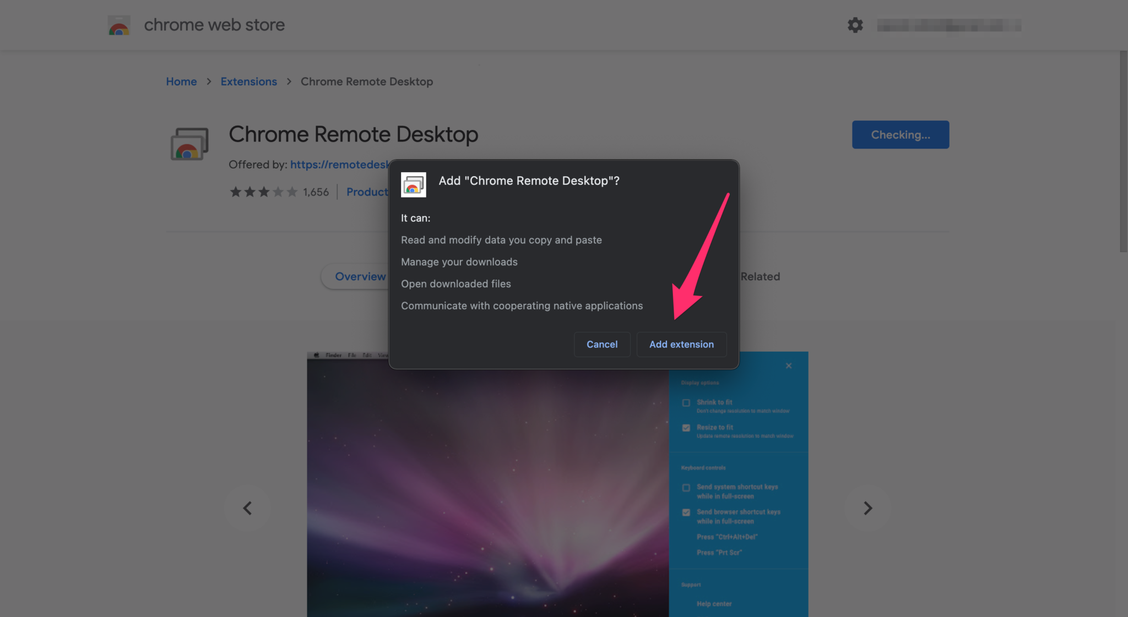This screenshot has height=617, width=1128.
Task: Switch to the Overview tab
Action: tap(360, 276)
